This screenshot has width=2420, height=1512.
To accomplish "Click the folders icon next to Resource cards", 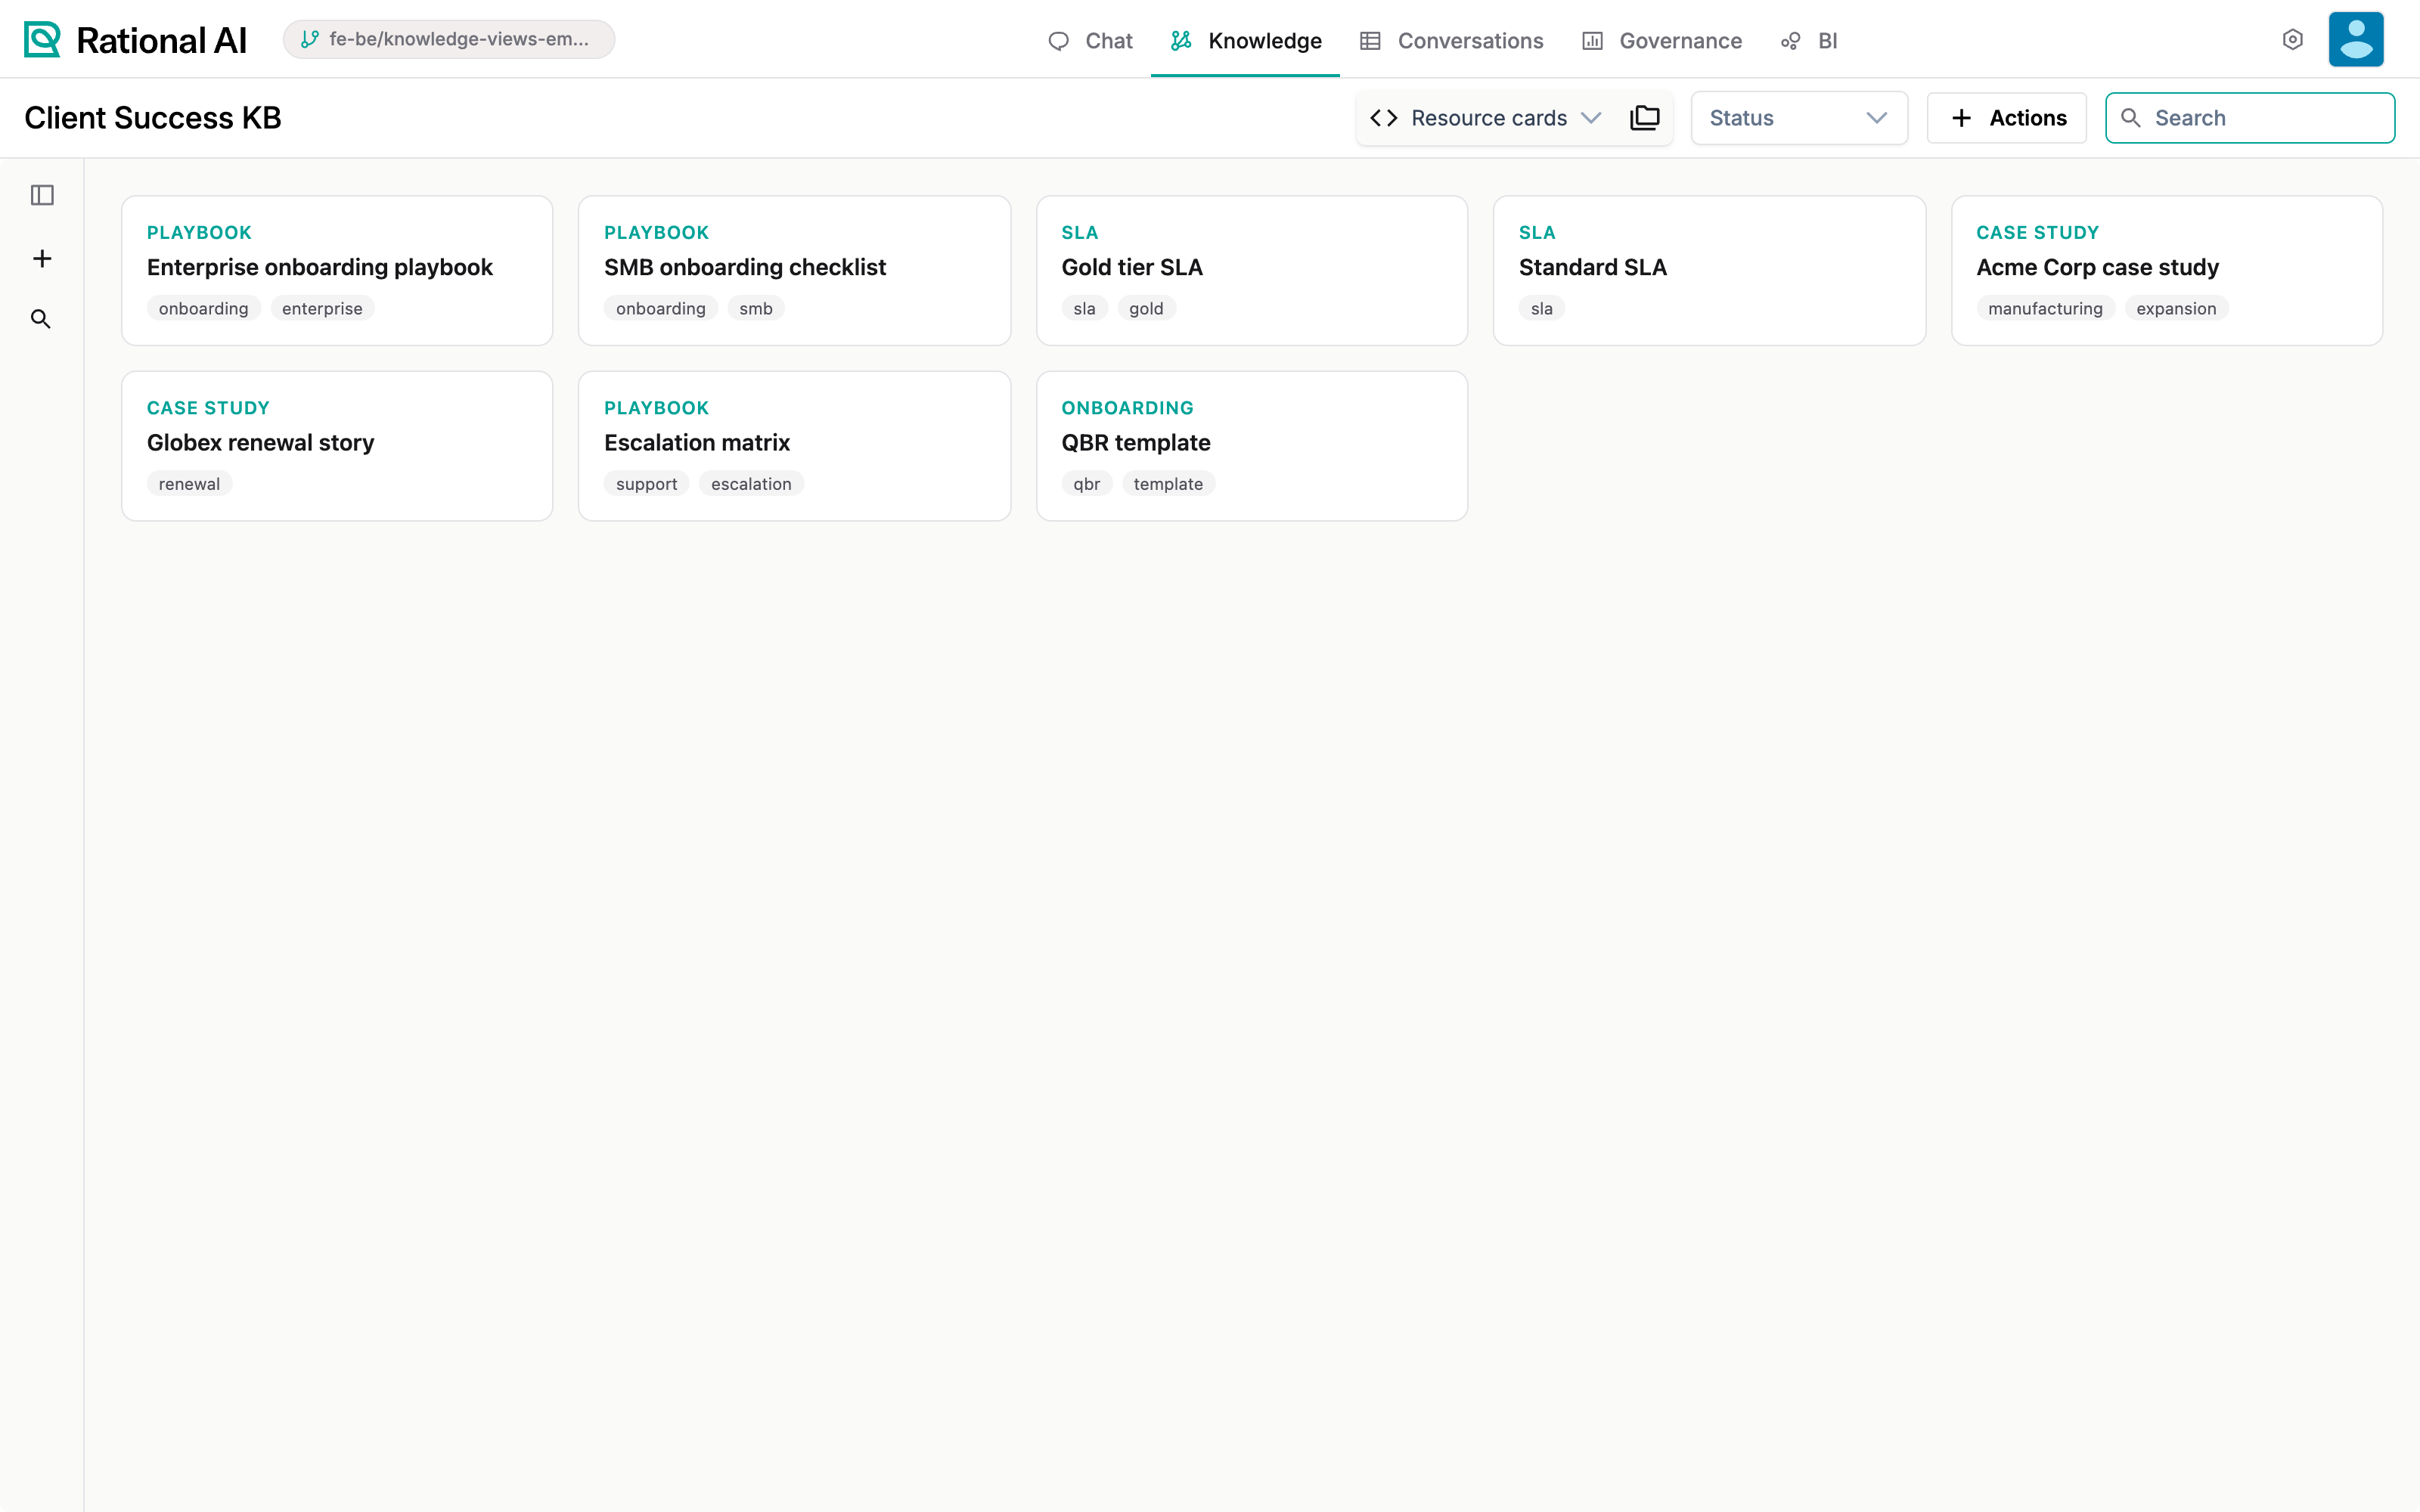I will coord(1645,118).
